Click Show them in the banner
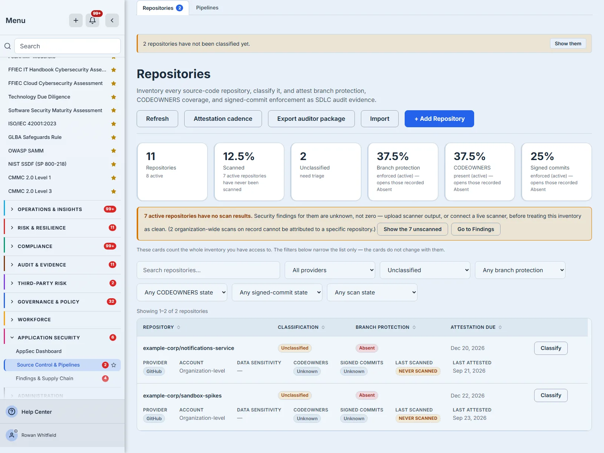Image resolution: width=604 pixels, height=453 pixels. coord(568,43)
